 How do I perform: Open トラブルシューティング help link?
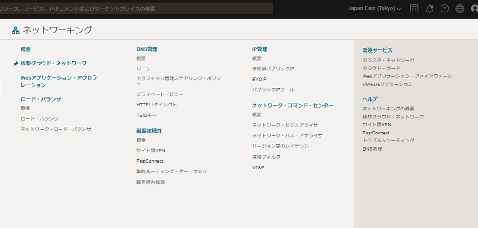(388, 141)
